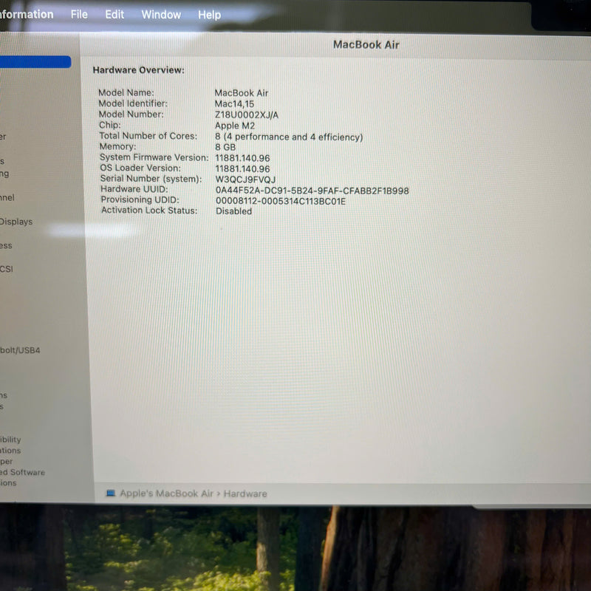Open the Edit menu
Image resolution: width=591 pixels, height=591 pixels.
[115, 15]
